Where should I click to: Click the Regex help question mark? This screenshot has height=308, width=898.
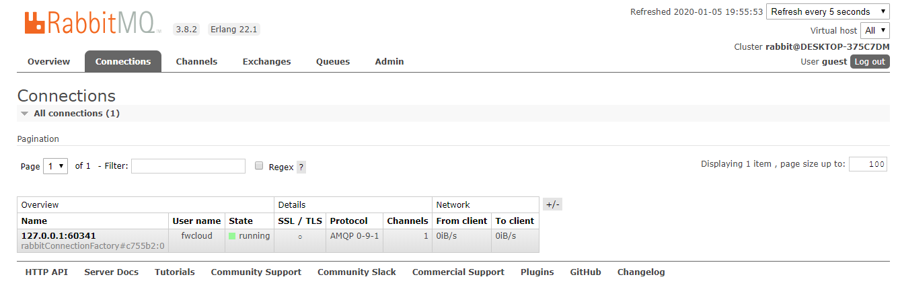pos(301,167)
